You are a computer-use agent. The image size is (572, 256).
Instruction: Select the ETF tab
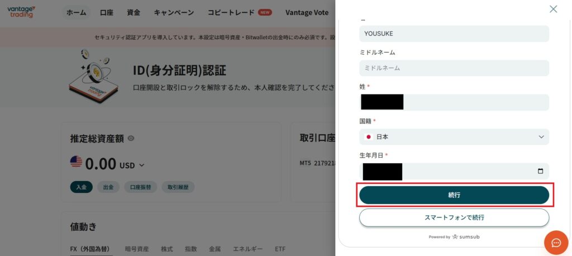[280, 249]
